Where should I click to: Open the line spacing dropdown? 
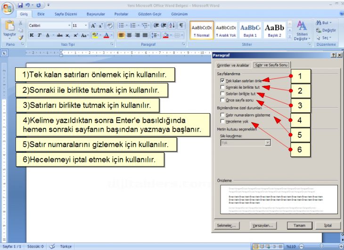pos(156,35)
